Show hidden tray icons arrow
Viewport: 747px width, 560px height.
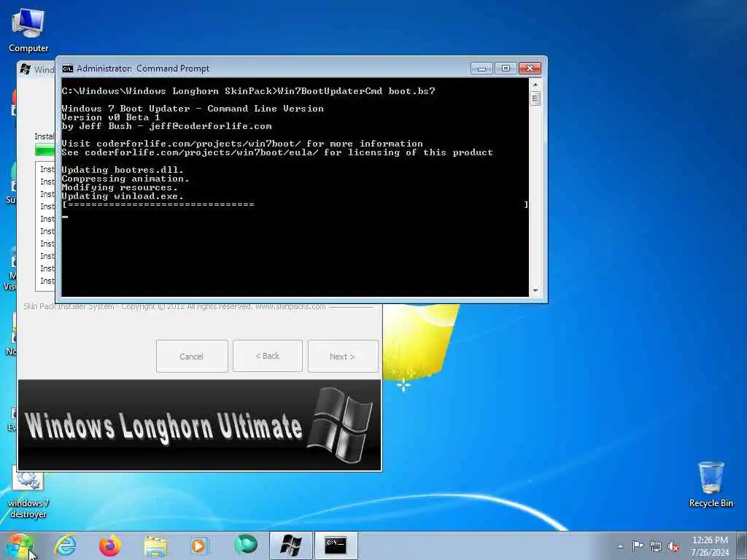point(620,547)
